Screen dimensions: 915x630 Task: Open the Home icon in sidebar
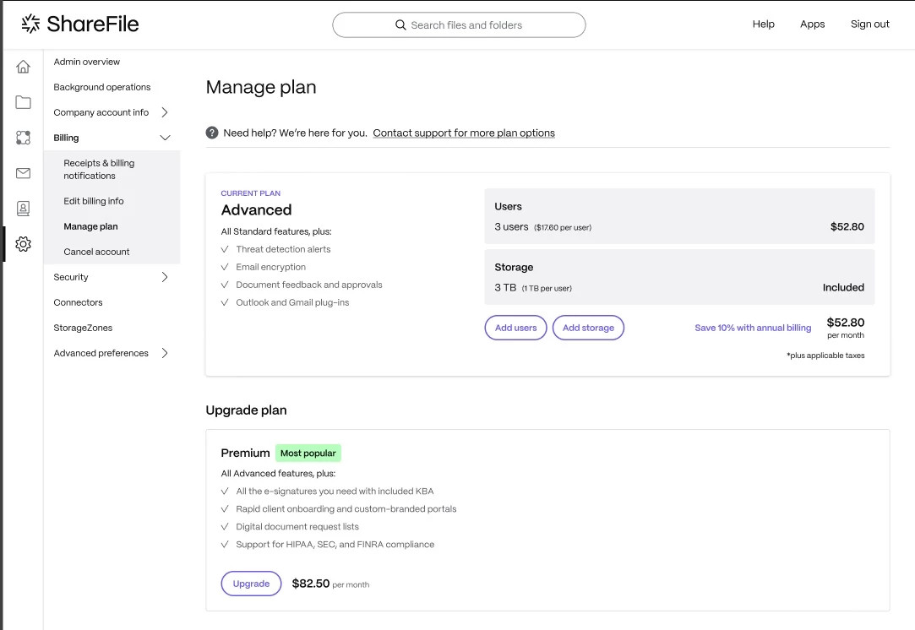pos(24,67)
